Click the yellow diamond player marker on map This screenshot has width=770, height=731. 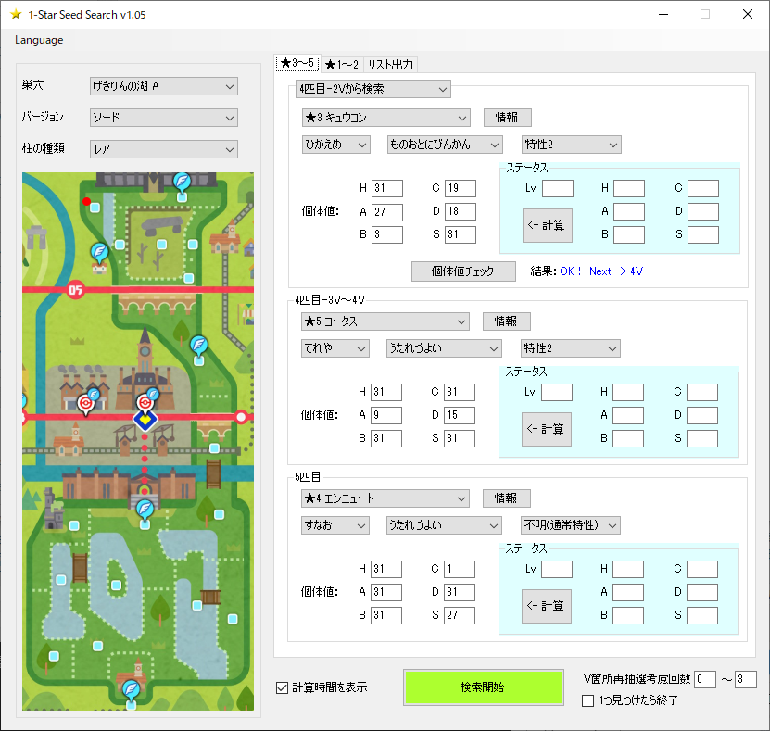pos(145,420)
